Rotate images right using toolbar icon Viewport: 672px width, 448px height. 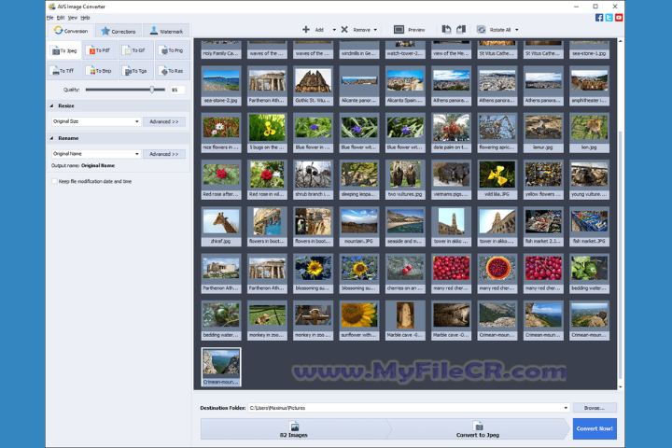click(x=461, y=30)
